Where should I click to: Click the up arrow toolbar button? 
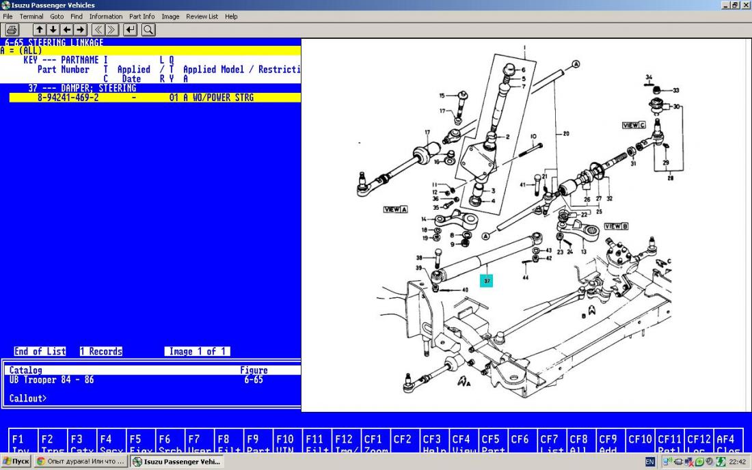tap(40, 29)
